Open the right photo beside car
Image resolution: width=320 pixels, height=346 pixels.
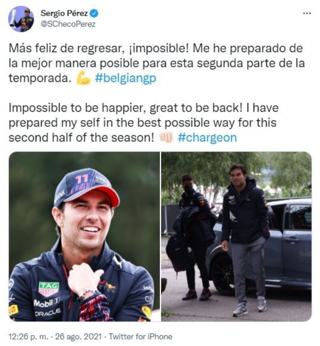click(x=236, y=236)
